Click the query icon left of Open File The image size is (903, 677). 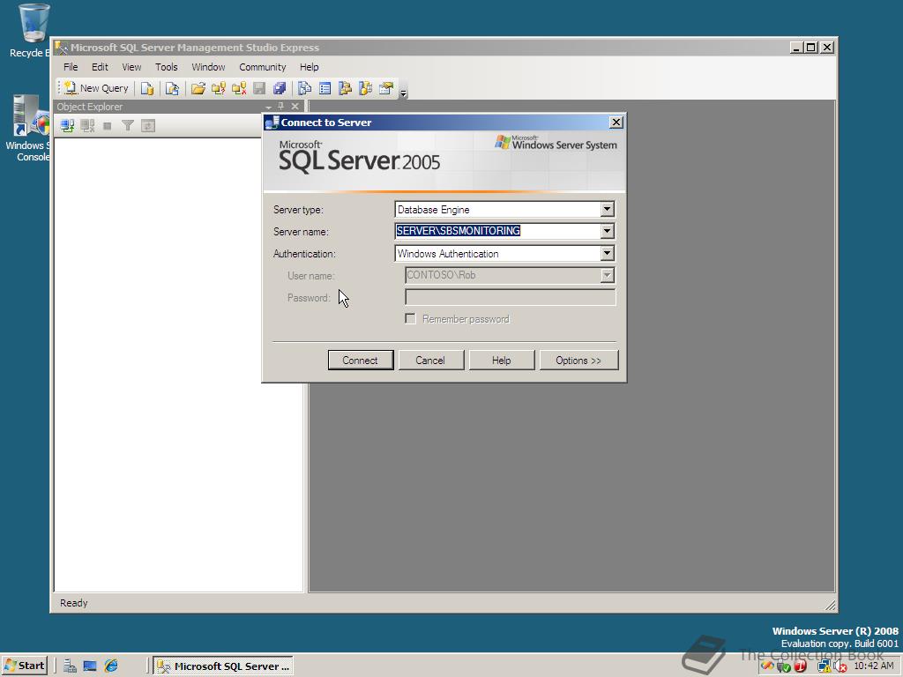tap(172, 88)
